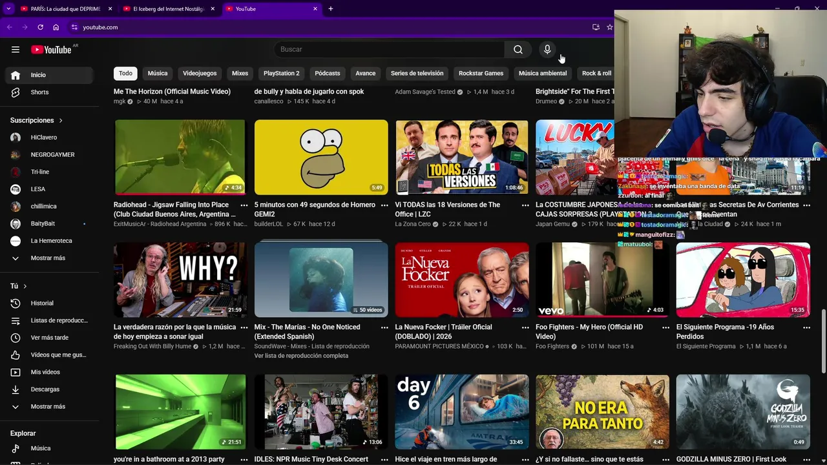The height and width of the screenshot is (465, 827).
Task: Open Descargas in the sidebar
Action: click(50, 389)
